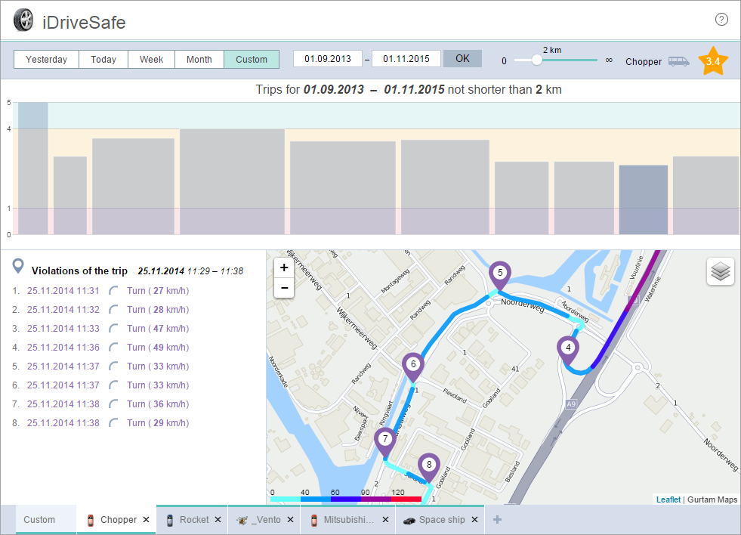Click the 2 km distance slider handle
The height and width of the screenshot is (535, 741).
coord(537,60)
